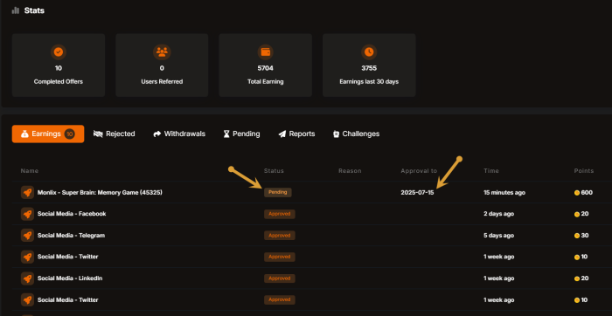This screenshot has width=612, height=316.
Task: Click the Social Media - Facebook row name
Action: pos(72,214)
